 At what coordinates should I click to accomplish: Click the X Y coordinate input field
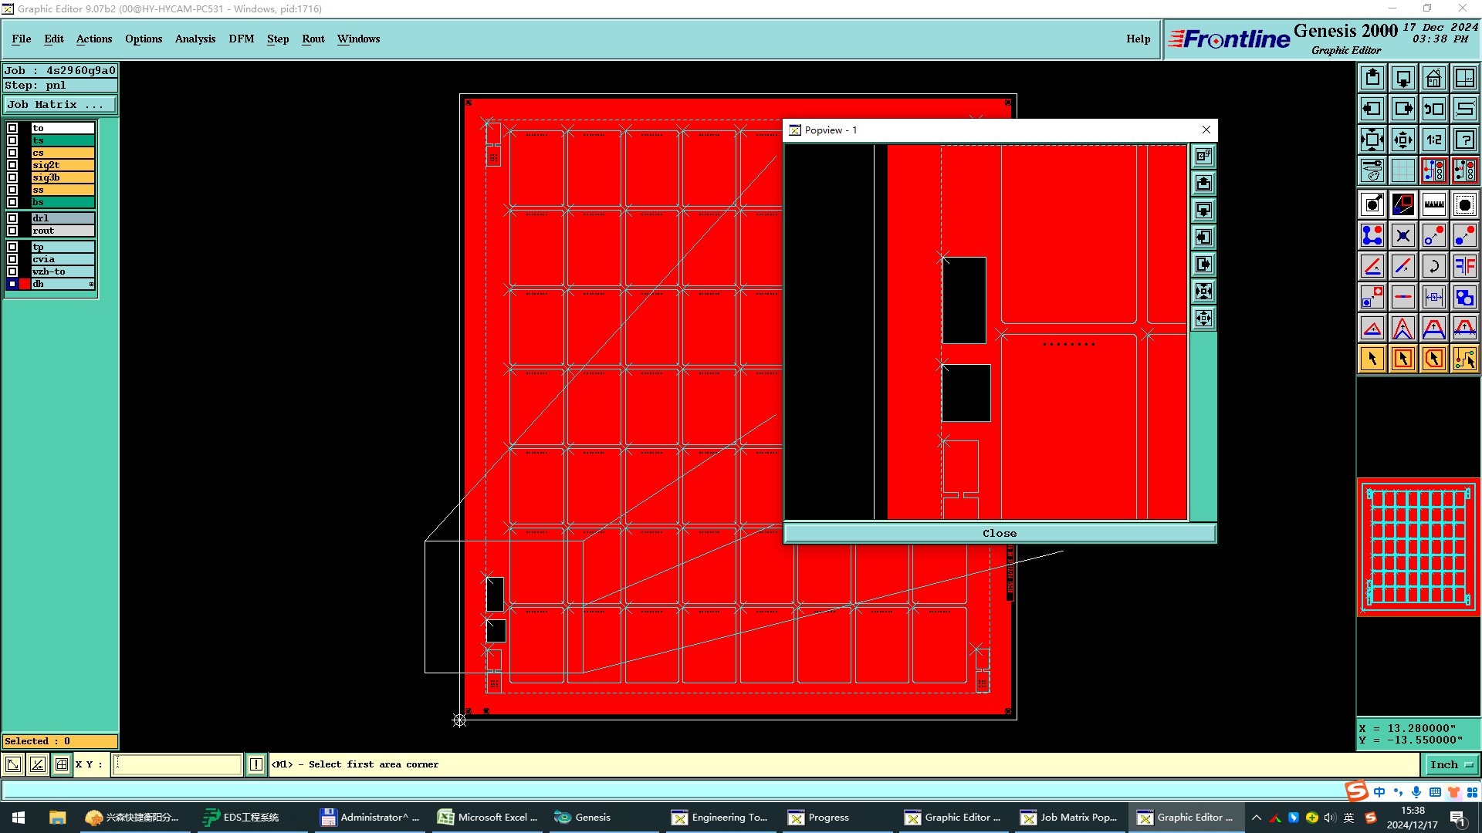click(178, 764)
